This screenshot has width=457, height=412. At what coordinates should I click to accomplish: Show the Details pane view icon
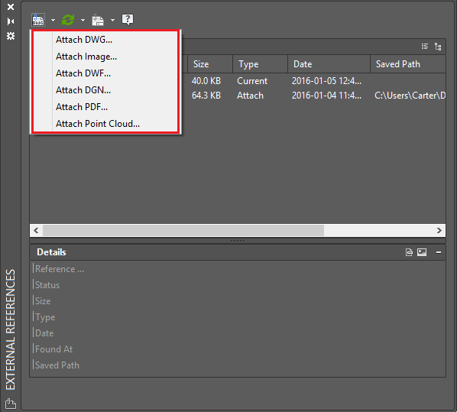[409, 252]
